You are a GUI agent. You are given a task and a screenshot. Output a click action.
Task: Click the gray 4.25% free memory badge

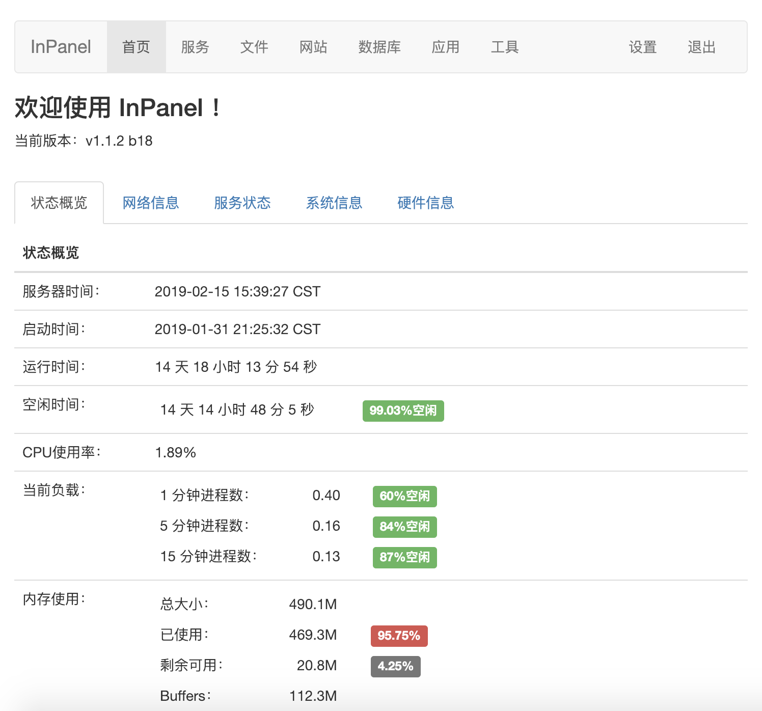(396, 666)
